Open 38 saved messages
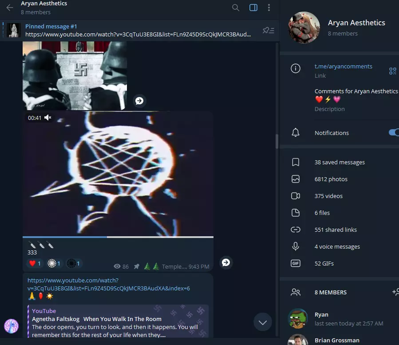399x345 pixels. point(339,162)
